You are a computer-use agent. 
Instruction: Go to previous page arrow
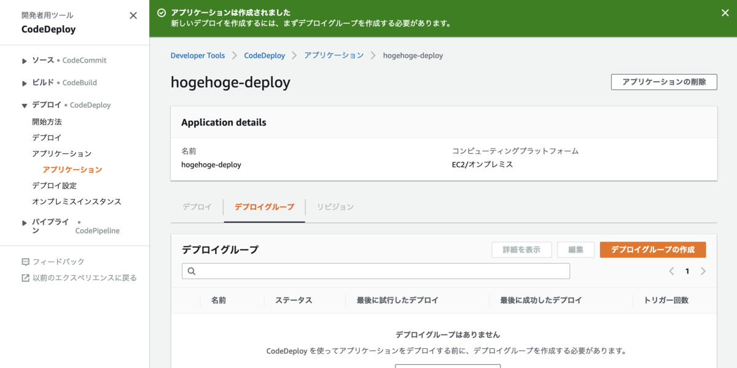click(672, 271)
